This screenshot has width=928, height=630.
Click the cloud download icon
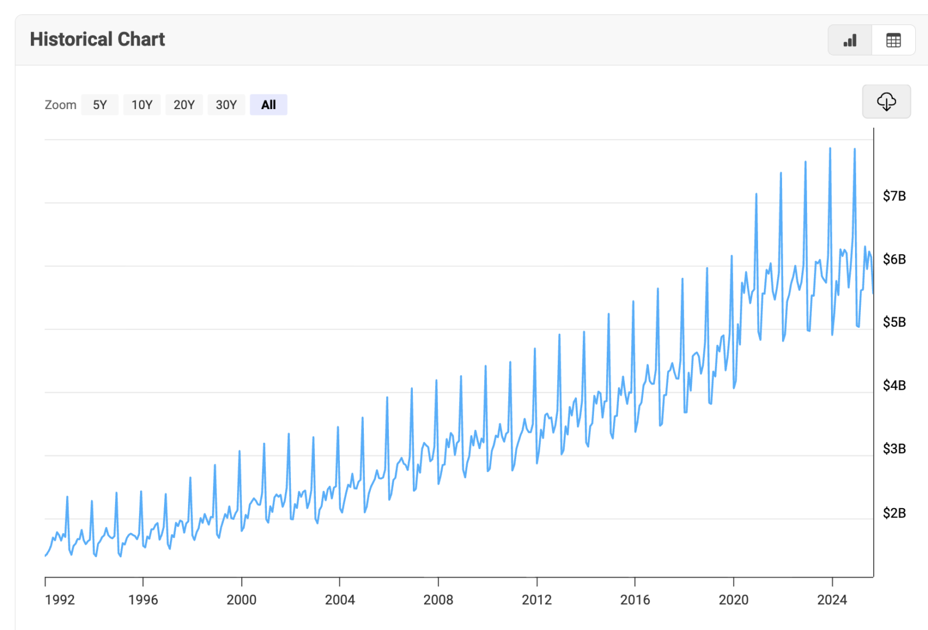point(886,101)
